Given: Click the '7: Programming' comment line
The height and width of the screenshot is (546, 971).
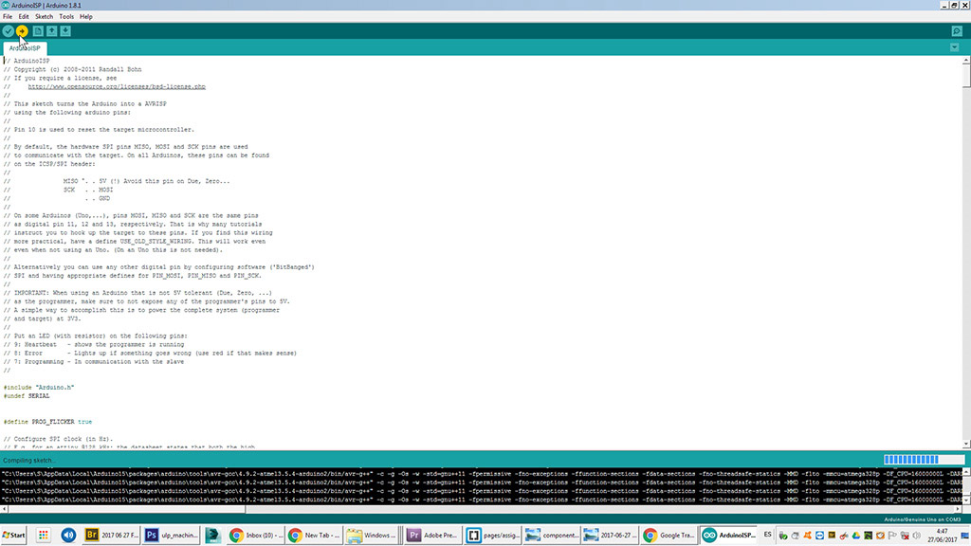Looking at the screenshot, I should tap(94, 362).
